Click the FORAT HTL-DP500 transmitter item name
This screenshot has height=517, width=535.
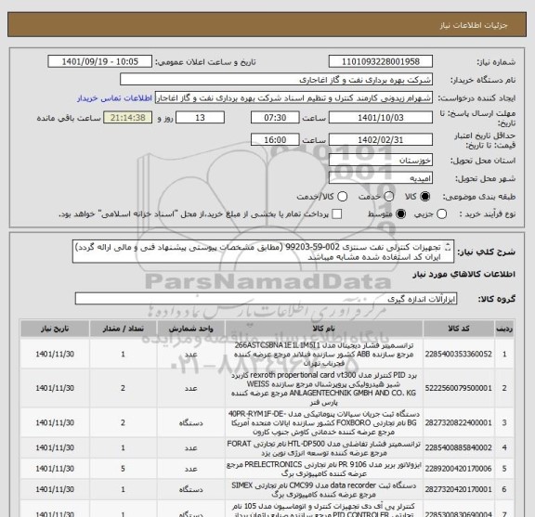click(x=324, y=448)
